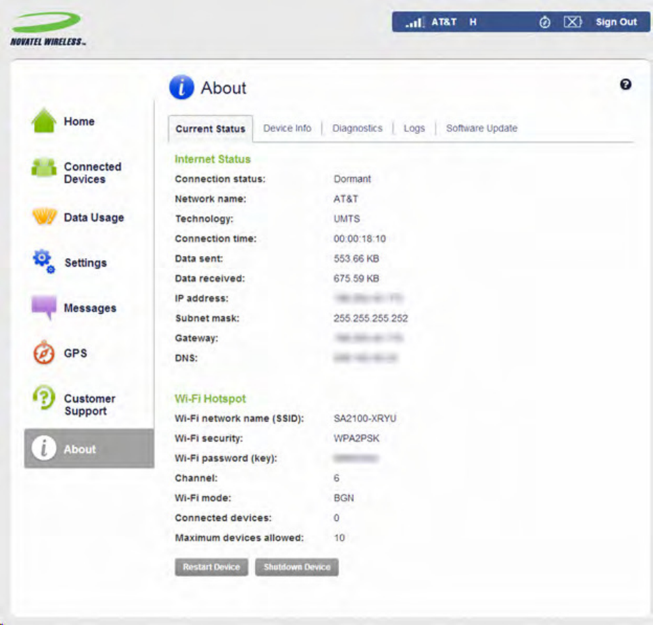The width and height of the screenshot is (653, 625).
Task: Open the Home menu label
Action: [79, 121]
